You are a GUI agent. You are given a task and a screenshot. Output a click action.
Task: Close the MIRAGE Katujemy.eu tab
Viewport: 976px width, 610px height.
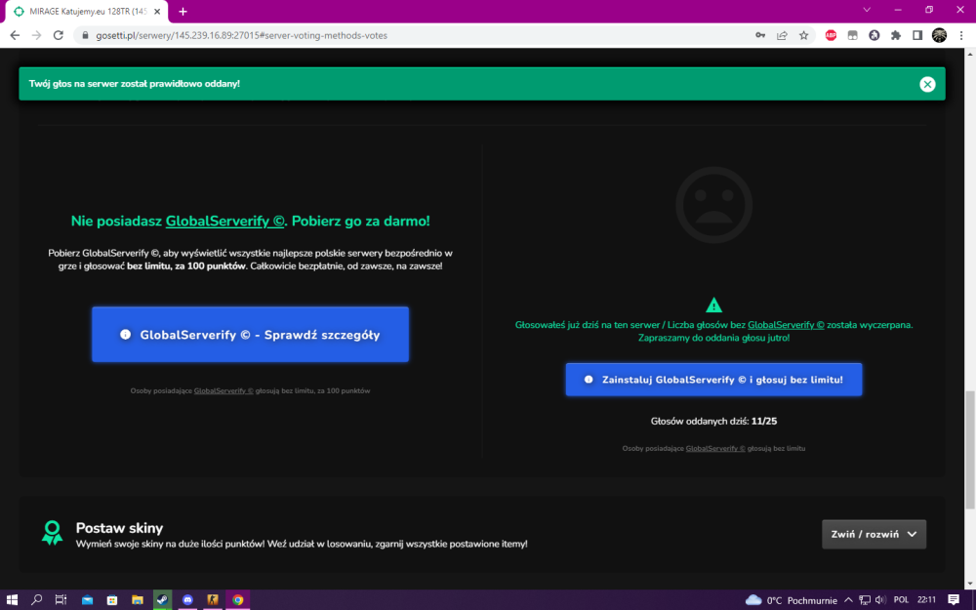point(157,11)
